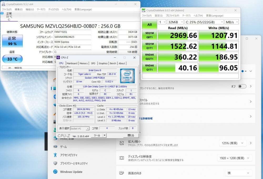Expand the night light row chevron
Screen dimensions: 263x179
(251, 86)
